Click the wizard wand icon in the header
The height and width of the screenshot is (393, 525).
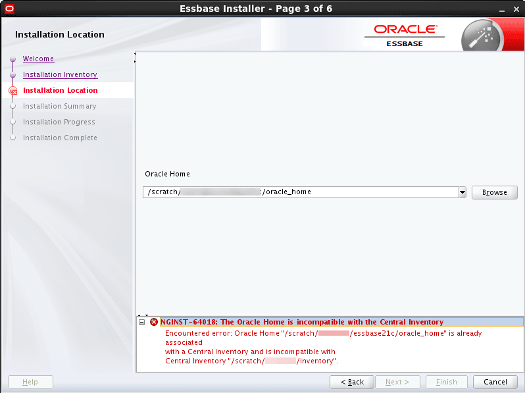[482, 36]
